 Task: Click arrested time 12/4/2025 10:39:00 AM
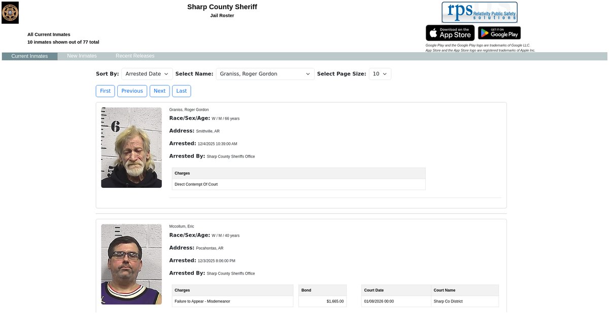217,144
